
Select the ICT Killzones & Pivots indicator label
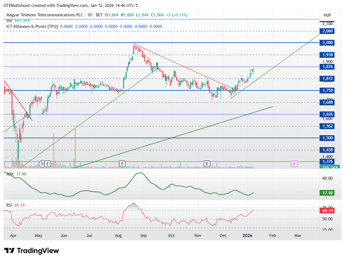(32, 27)
